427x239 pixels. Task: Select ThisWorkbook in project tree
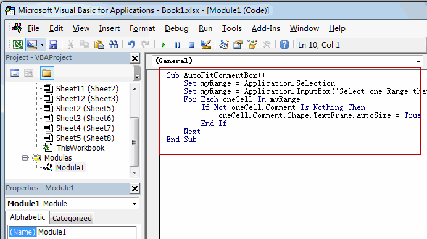tap(80, 148)
